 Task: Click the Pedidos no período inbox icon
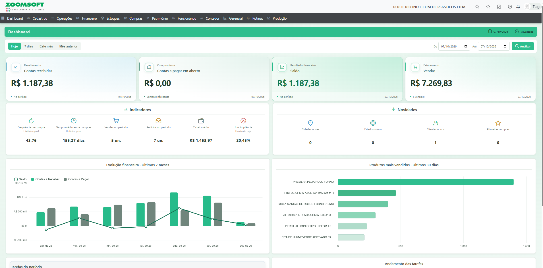tap(159, 121)
